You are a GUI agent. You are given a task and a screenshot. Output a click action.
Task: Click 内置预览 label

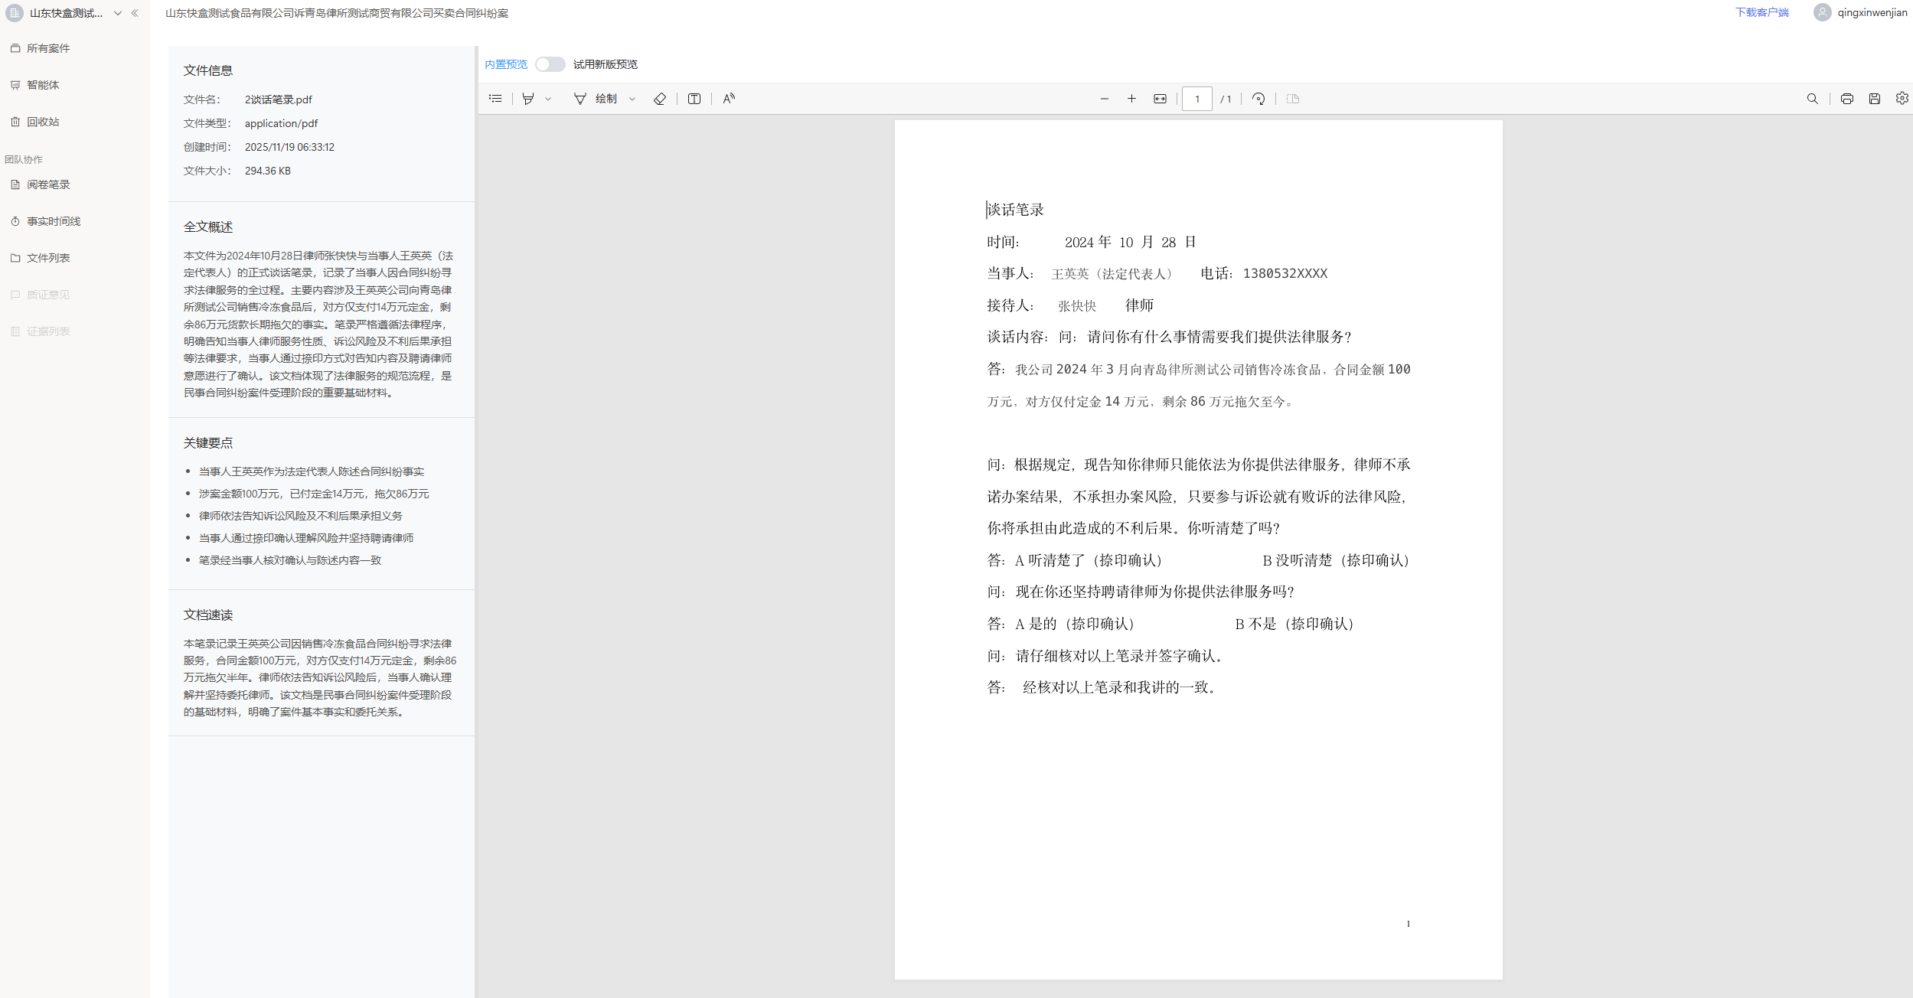pos(506,64)
